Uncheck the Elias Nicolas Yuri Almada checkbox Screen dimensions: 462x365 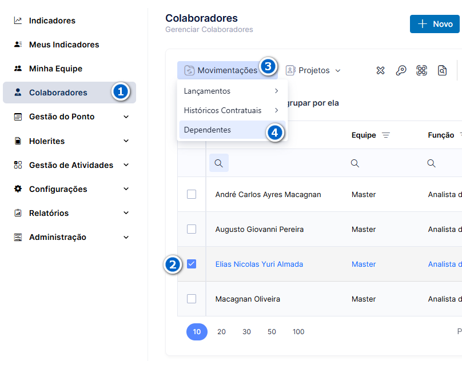pos(192,264)
